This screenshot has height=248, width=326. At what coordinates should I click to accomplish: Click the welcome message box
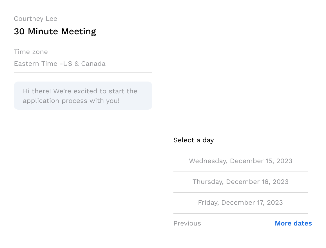point(83,96)
